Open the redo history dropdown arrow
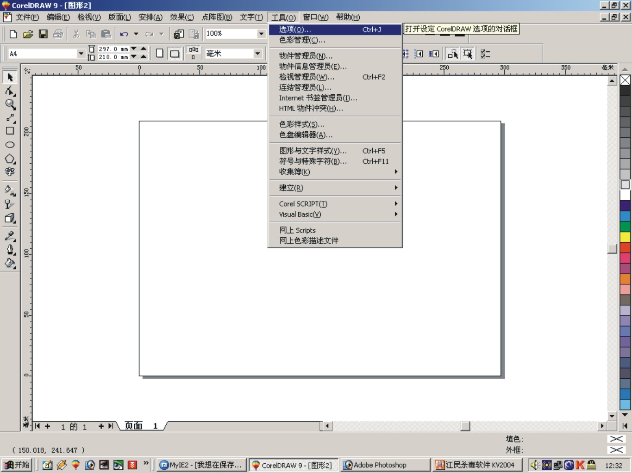The width and height of the screenshot is (632, 473). [162, 34]
